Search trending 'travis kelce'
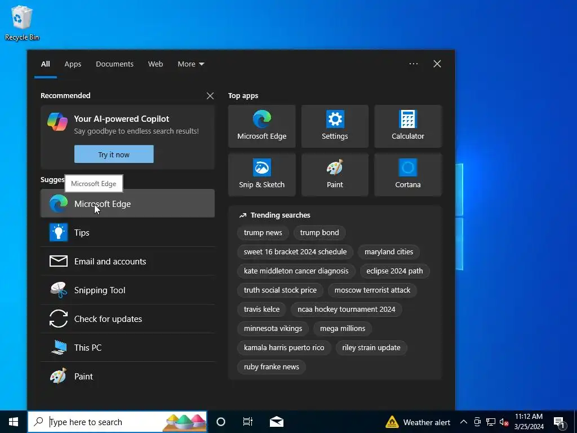 click(x=261, y=310)
